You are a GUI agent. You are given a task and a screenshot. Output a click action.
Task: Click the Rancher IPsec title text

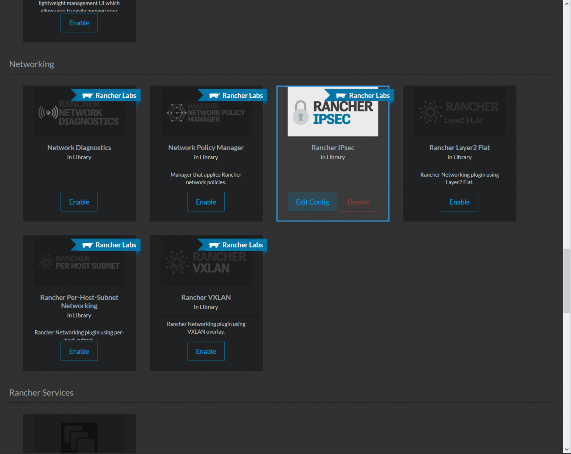pos(333,148)
